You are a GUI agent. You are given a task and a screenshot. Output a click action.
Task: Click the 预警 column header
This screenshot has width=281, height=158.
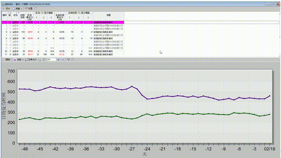[108, 15]
